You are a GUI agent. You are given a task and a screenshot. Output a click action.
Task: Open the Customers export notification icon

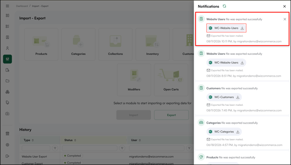[x=201, y=88]
